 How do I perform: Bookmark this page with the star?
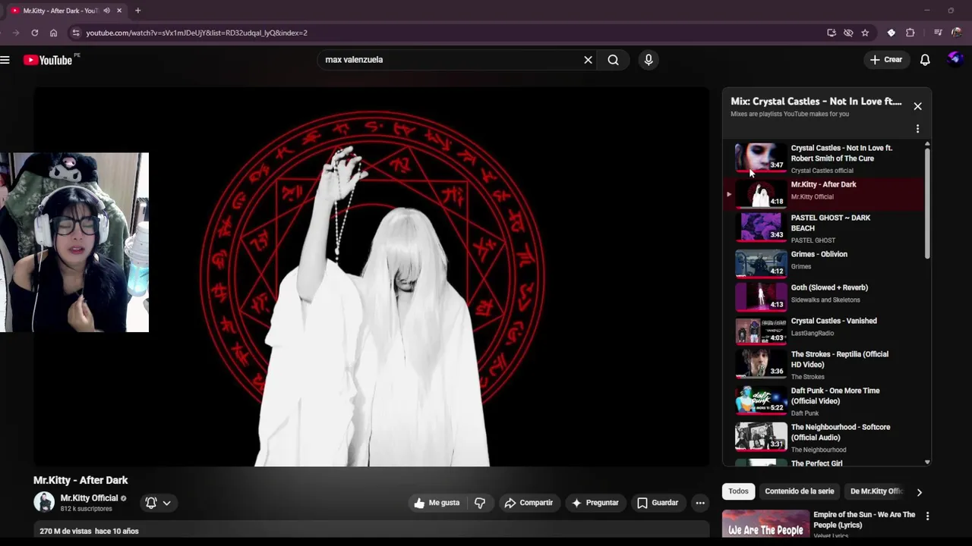pyautogui.click(x=865, y=33)
